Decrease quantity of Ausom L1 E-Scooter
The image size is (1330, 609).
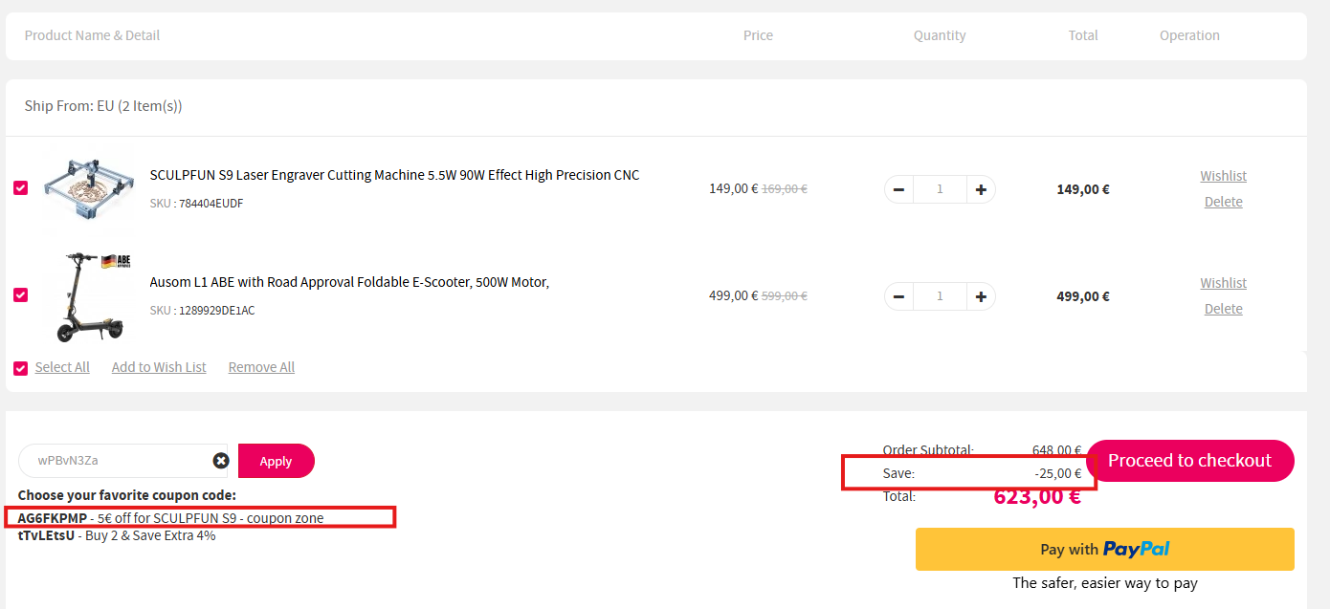pyautogui.click(x=898, y=296)
